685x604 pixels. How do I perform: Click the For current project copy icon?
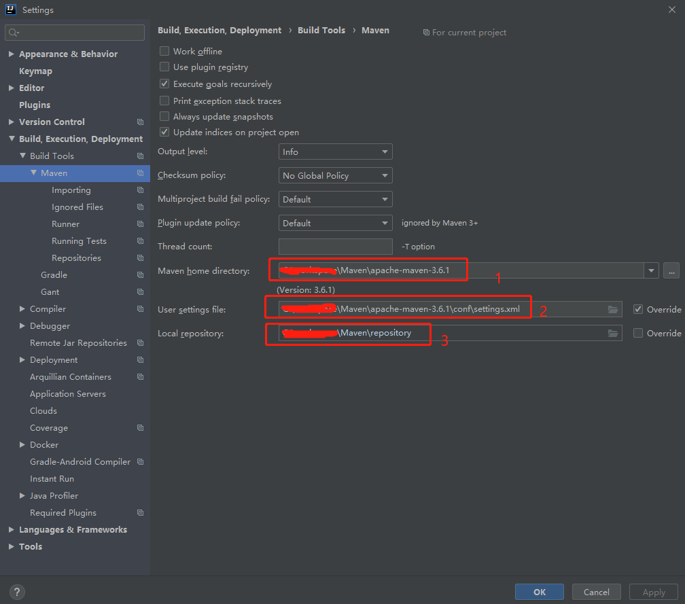click(x=426, y=33)
